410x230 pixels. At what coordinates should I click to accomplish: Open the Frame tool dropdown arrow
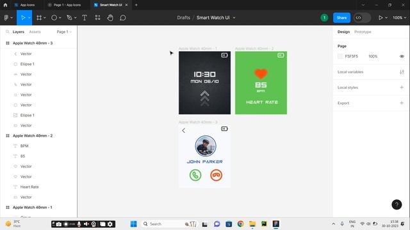[45, 18]
